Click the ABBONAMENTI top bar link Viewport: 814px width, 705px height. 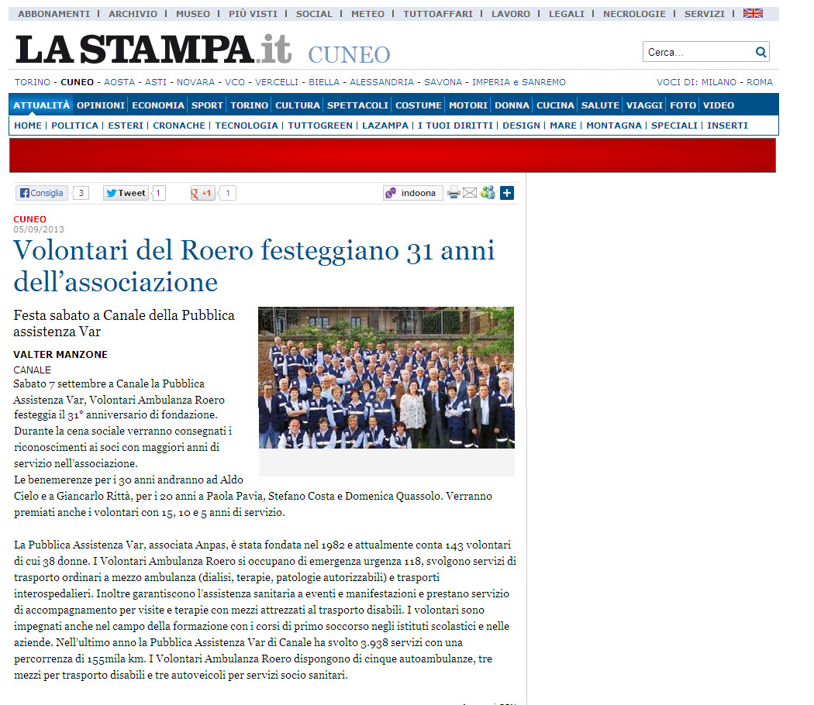point(53,14)
